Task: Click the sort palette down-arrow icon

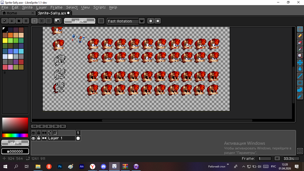Action: [12, 21]
